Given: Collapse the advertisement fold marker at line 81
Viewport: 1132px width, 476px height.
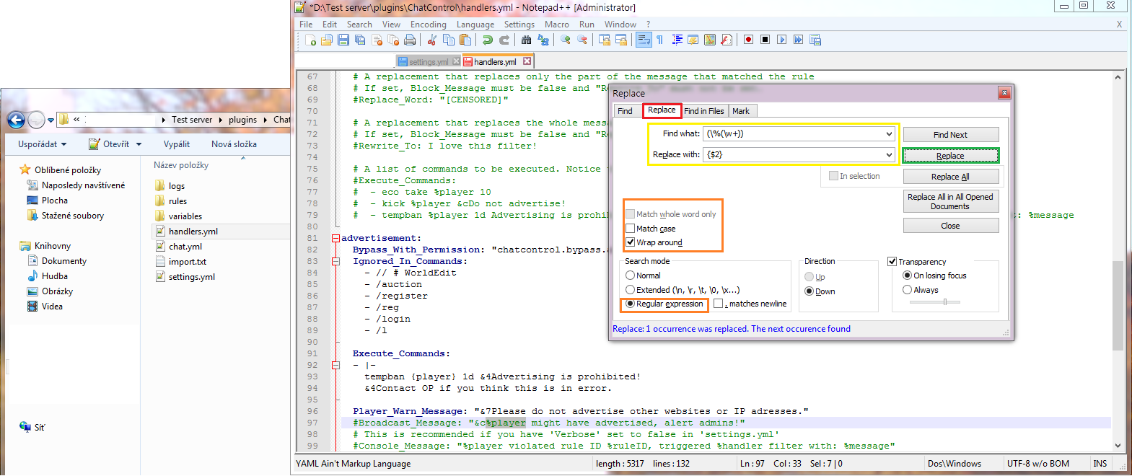Looking at the screenshot, I should [335, 239].
